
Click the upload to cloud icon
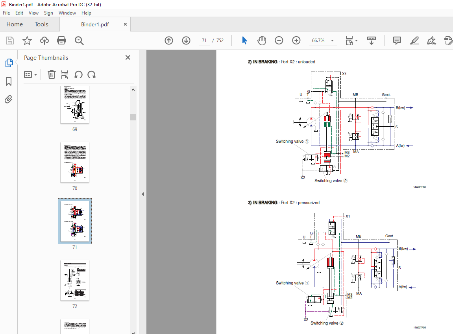click(x=44, y=41)
